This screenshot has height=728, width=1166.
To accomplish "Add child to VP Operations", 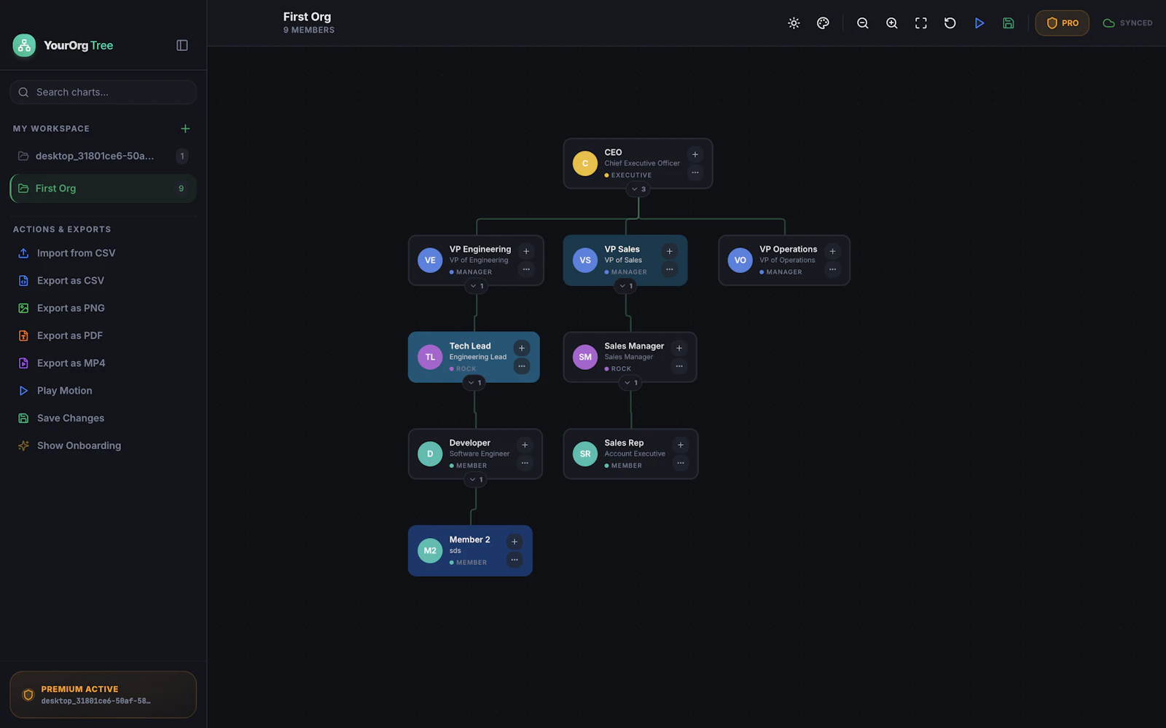I will (x=832, y=251).
